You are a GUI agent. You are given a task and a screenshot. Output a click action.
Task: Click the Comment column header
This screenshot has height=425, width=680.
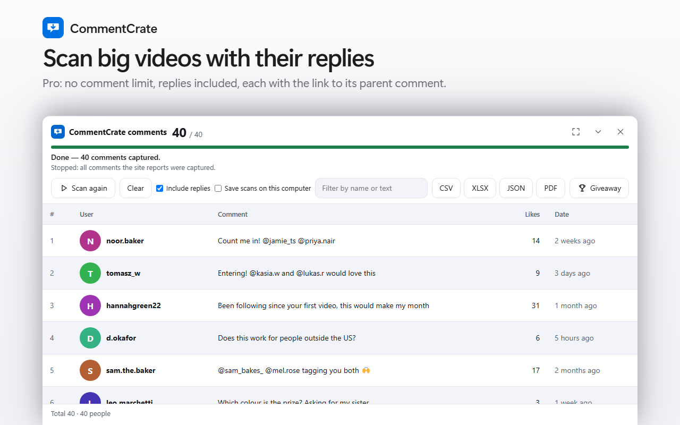[233, 215]
